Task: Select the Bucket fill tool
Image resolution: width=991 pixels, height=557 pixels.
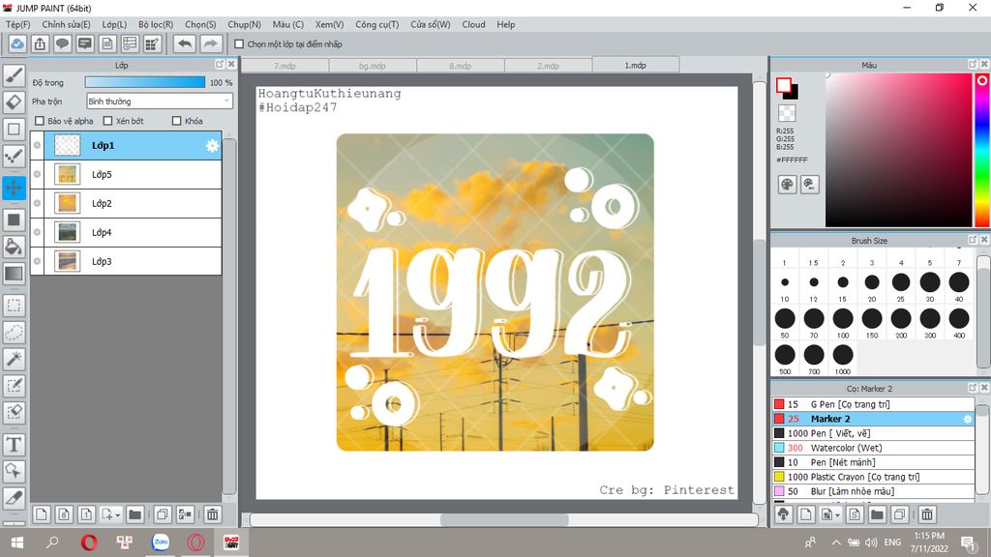Action: tap(14, 247)
